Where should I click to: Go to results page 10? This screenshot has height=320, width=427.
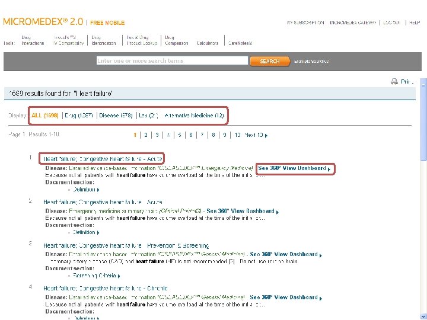(x=237, y=135)
